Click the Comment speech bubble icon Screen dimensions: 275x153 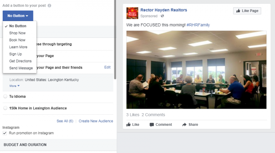click(x=152, y=125)
